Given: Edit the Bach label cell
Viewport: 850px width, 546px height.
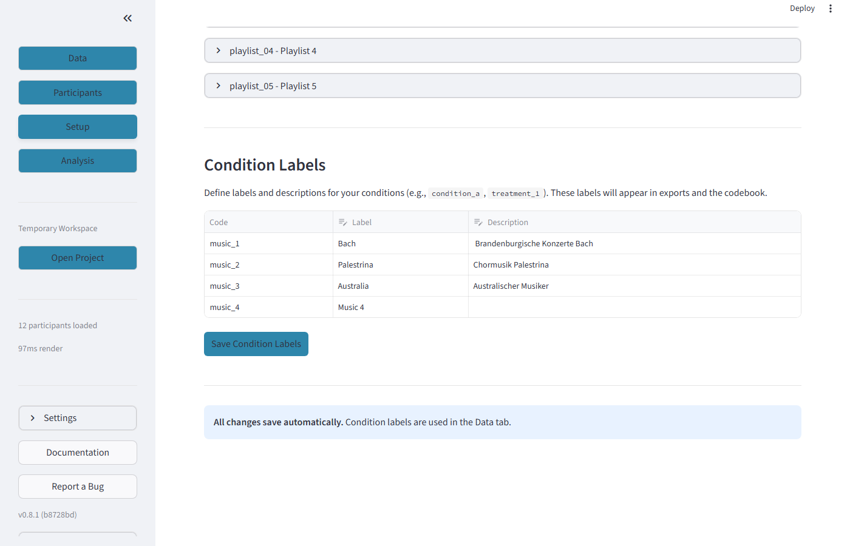Looking at the screenshot, I should pyautogui.click(x=401, y=243).
